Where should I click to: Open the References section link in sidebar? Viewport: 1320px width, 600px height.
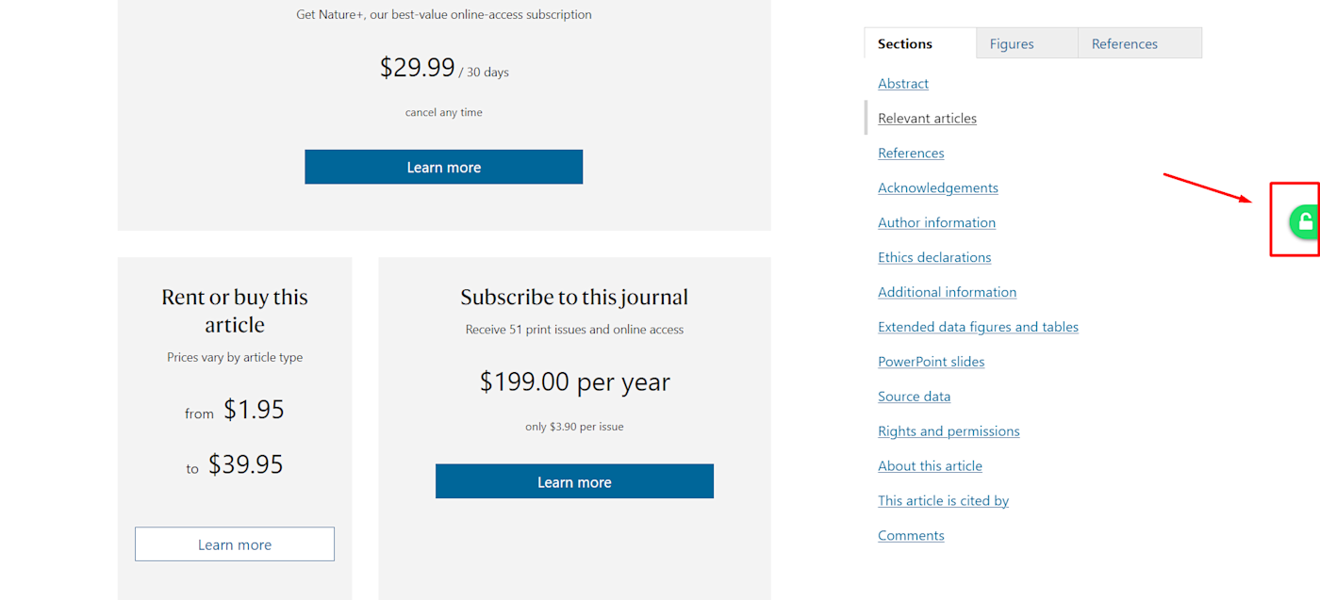pyautogui.click(x=911, y=153)
